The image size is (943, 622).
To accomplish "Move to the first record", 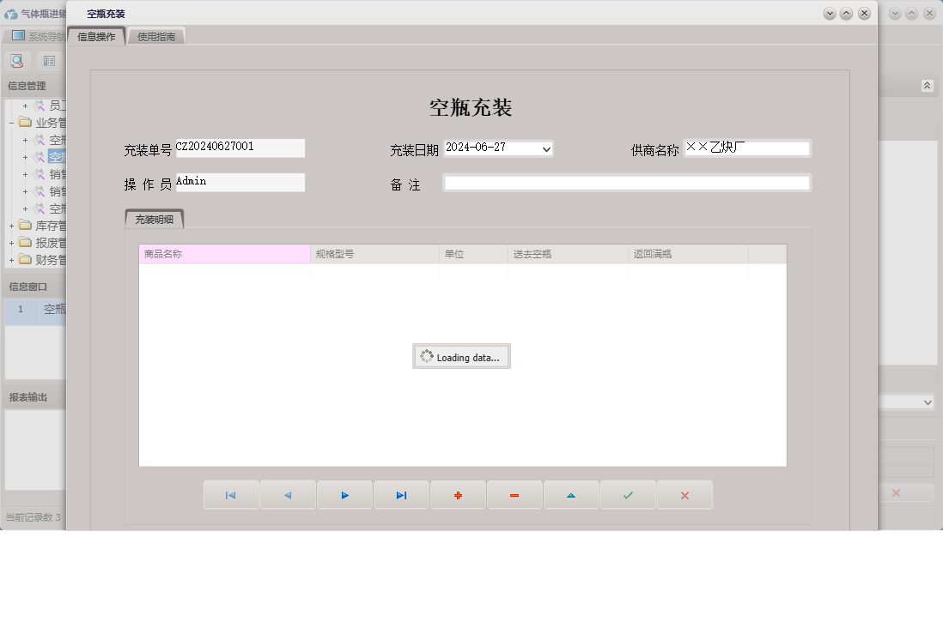I will pos(231,494).
